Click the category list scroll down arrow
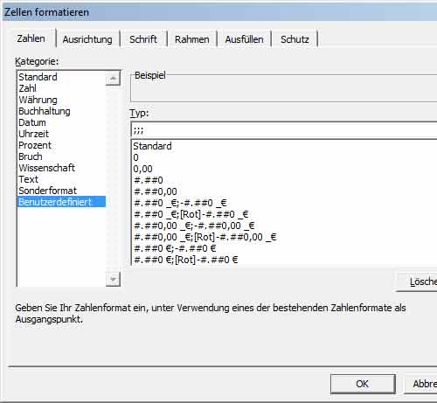437x403 pixels. coord(113,280)
